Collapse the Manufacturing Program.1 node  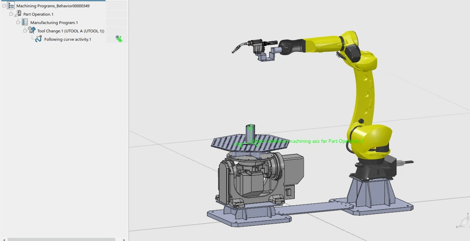click(x=18, y=22)
